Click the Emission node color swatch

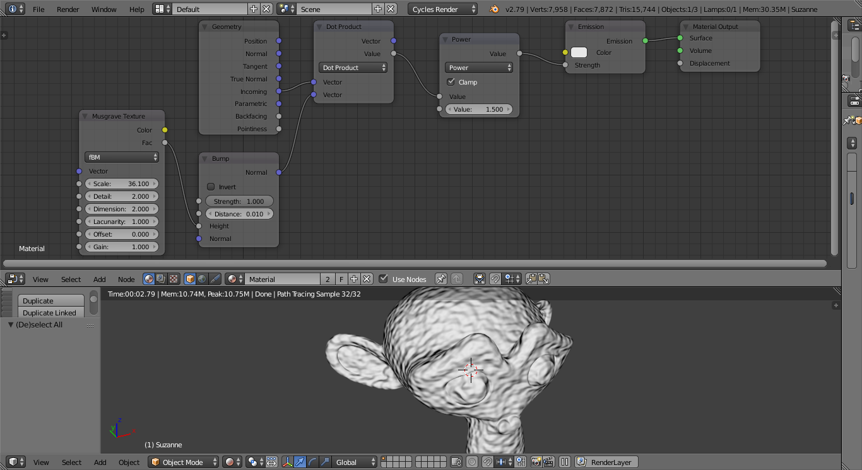pos(579,52)
